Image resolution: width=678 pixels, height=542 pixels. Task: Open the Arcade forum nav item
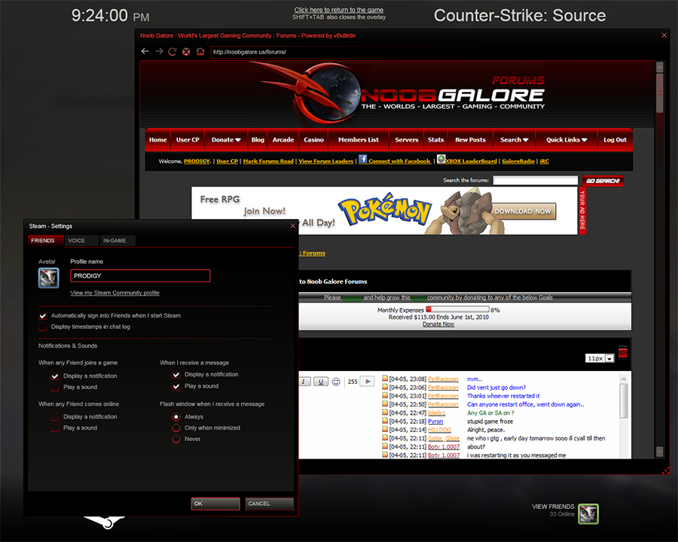click(x=283, y=139)
